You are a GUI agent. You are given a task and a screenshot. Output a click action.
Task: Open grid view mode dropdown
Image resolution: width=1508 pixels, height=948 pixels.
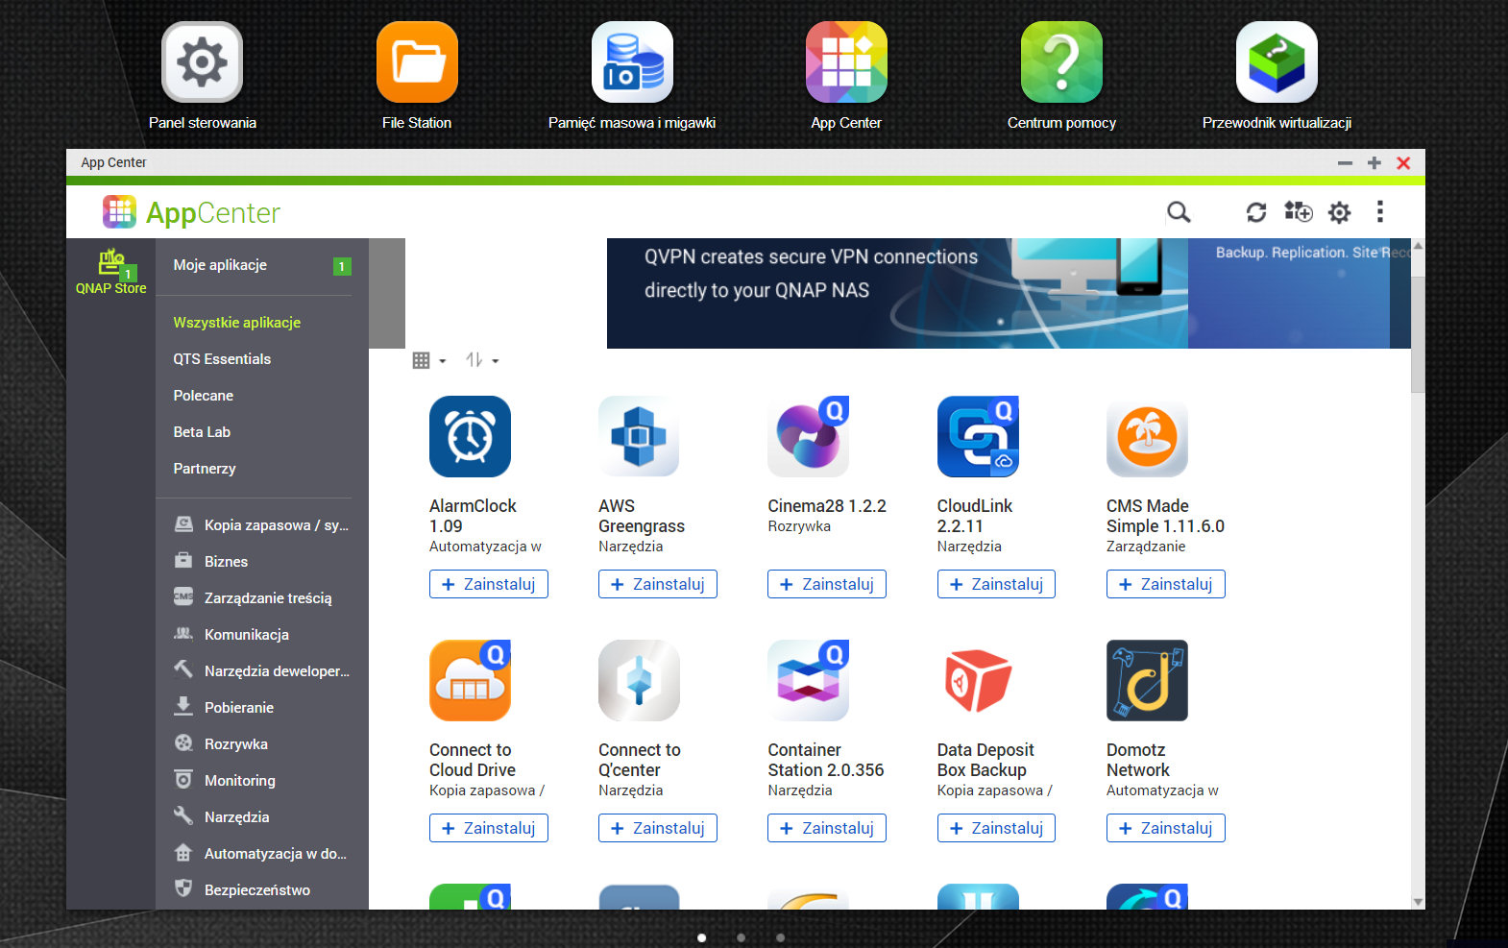(429, 360)
